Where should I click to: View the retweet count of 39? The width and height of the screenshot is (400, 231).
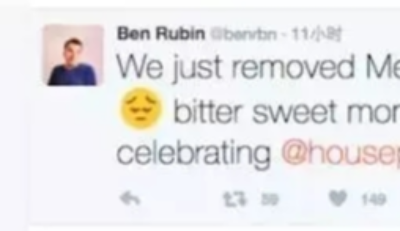(x=270, y=200)
